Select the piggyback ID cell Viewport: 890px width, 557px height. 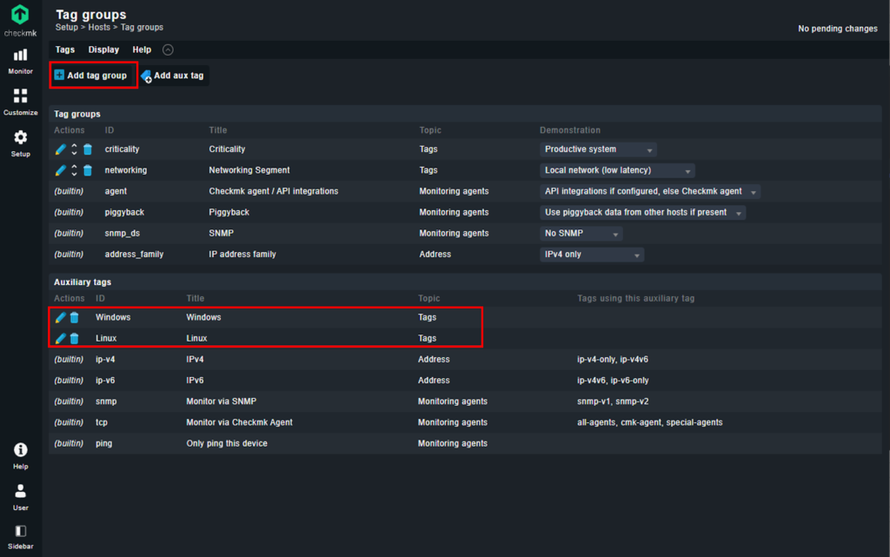[124, 212]
